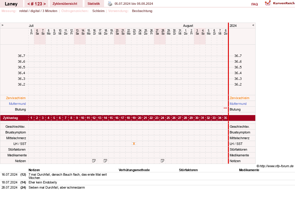
Task: Open note icon on cycle day 14
Action: pyautogui.click(x=105, y=161)
